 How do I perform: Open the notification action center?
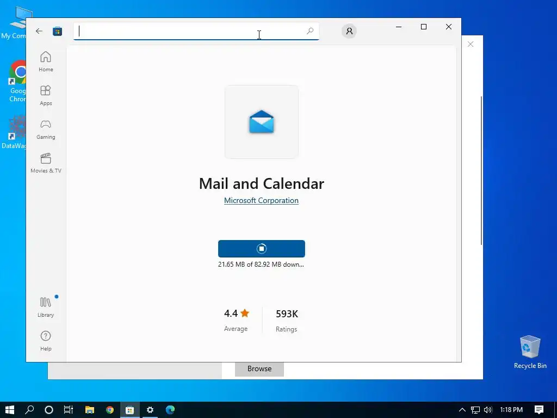[x=539, y=410]
